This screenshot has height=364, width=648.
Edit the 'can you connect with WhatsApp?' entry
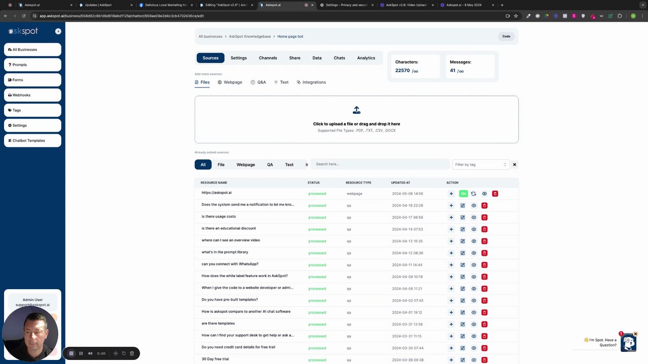pos(463,265)
